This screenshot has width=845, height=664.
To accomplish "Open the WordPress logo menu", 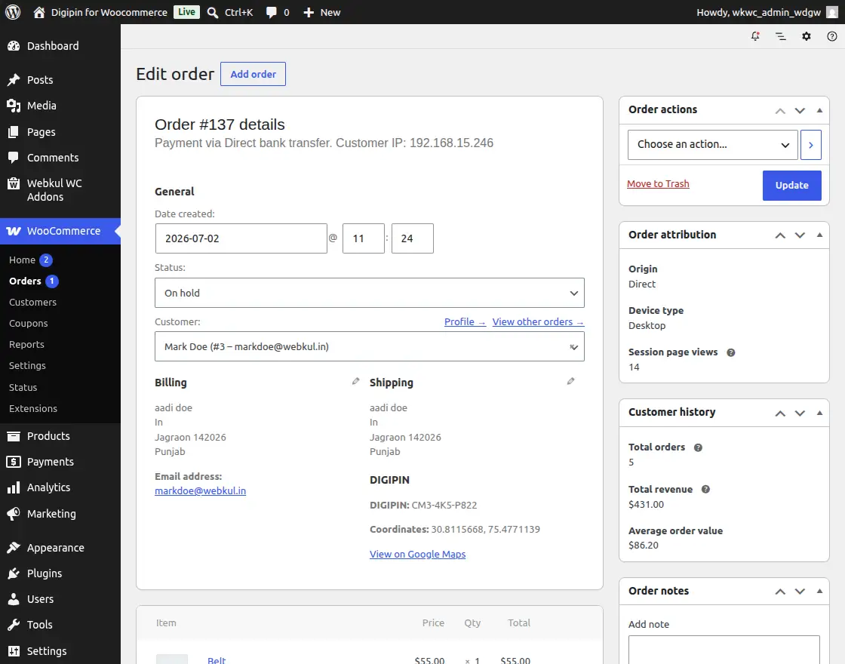I will coord(13,12).
